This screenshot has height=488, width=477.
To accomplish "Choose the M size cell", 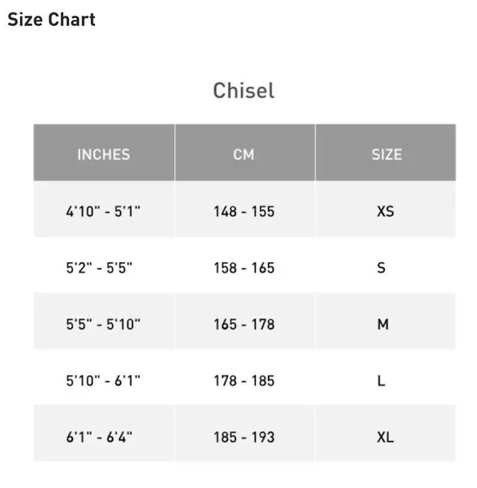I will 383,324.
